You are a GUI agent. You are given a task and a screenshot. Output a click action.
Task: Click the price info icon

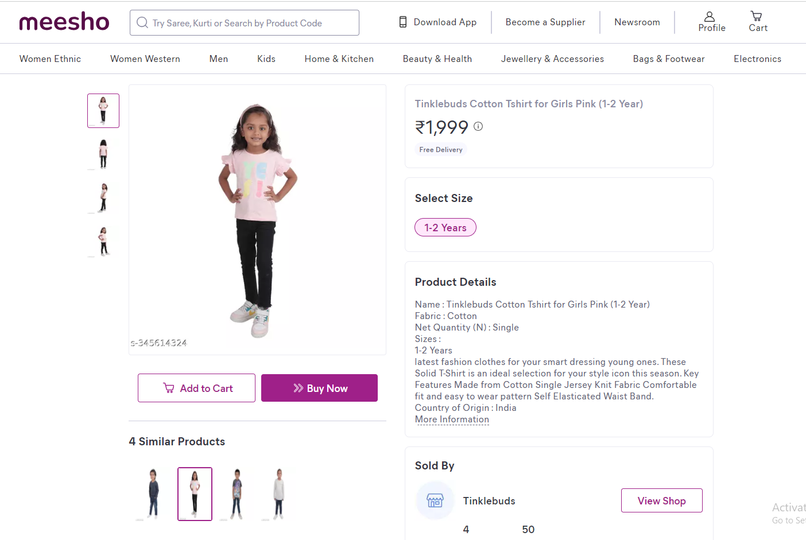pyautogui.click(x=478, y=126)
